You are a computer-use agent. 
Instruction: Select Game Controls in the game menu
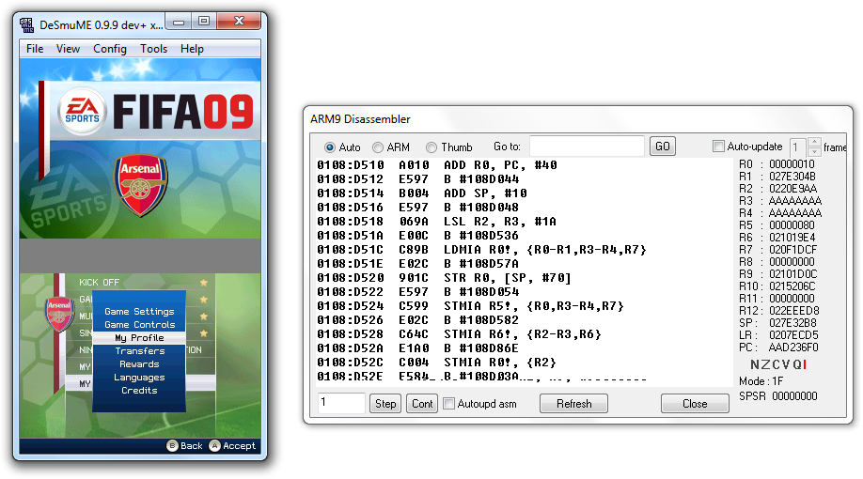[x=140, y=324]
